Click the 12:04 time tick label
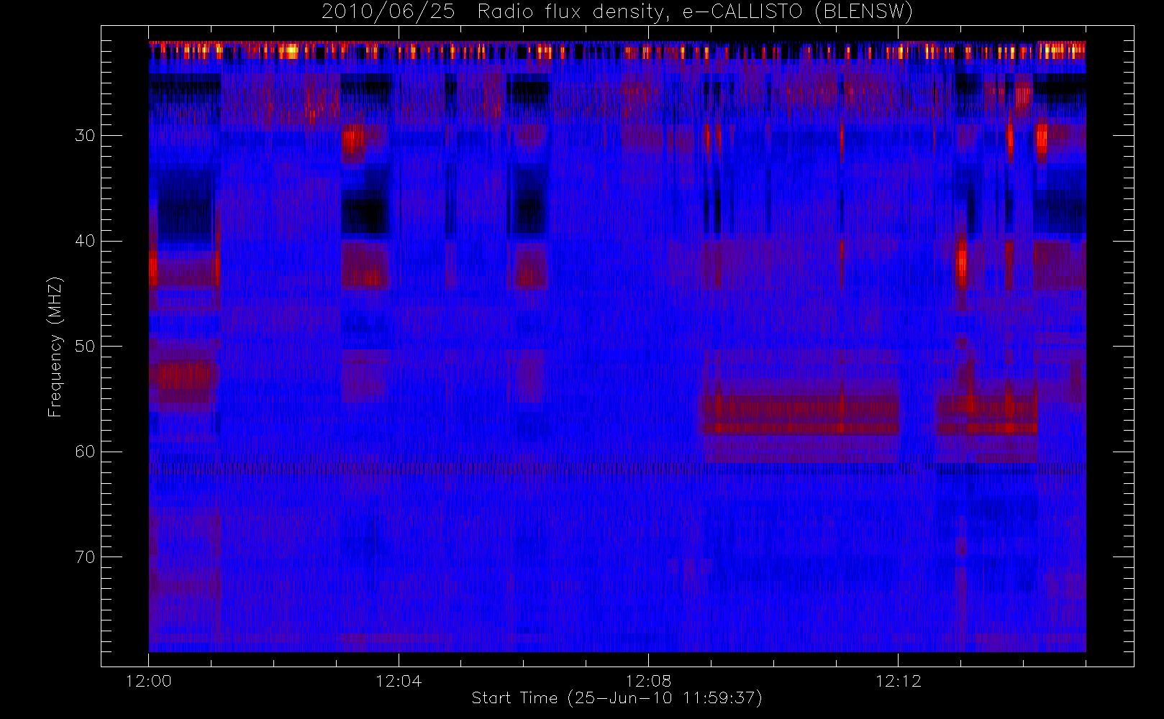Screen dimensions: 1164x719 [x=399, y=681]
